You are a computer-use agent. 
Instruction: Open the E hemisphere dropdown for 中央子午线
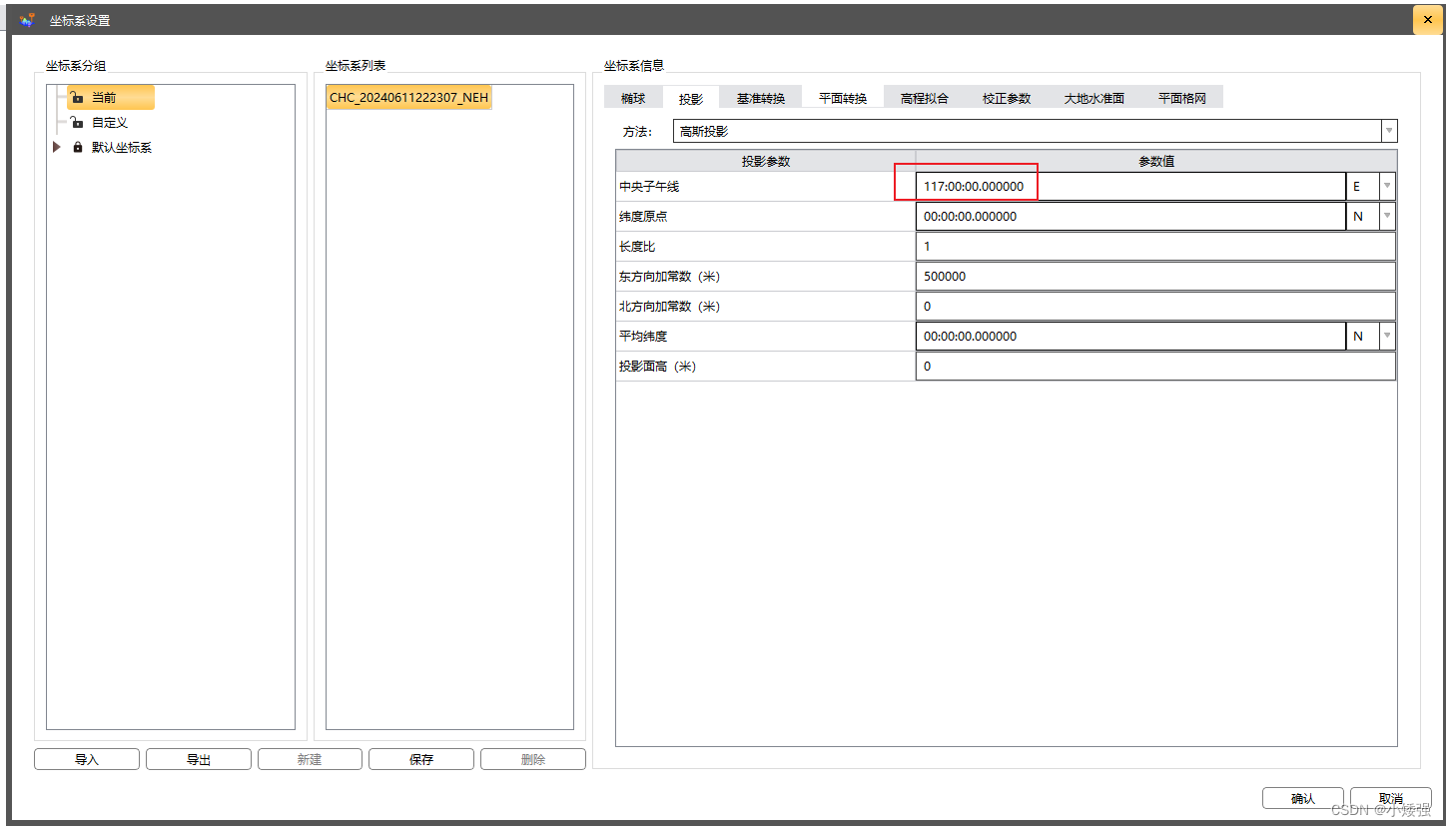tap(1386, 186)
